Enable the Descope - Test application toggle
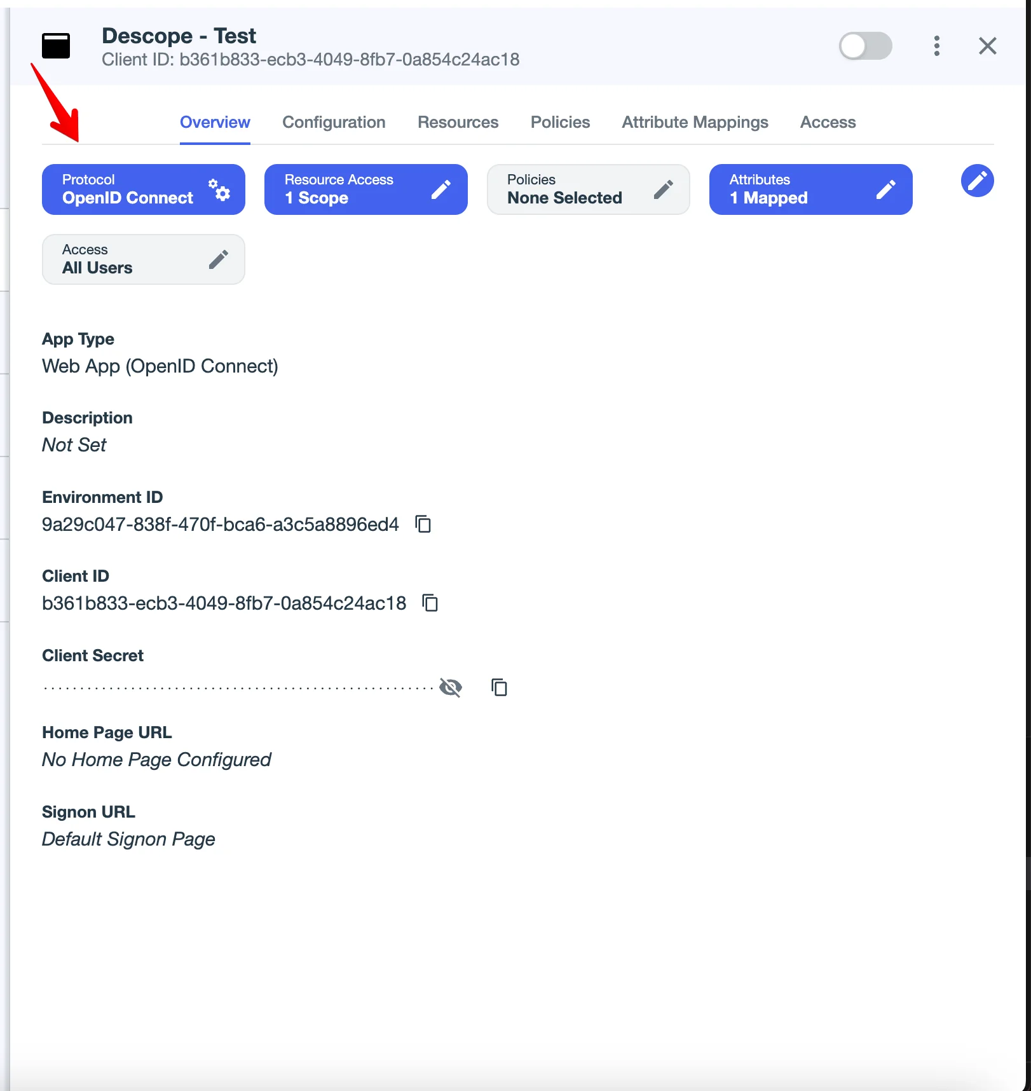The image size is (1031, 1091). tap(865, 46)
